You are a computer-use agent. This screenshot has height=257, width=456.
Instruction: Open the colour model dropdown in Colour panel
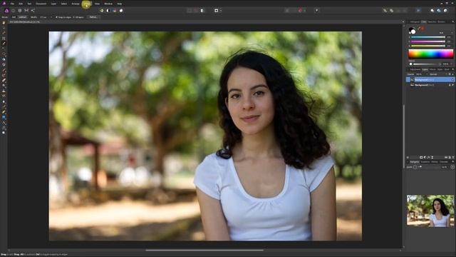(x=446, y=33)
